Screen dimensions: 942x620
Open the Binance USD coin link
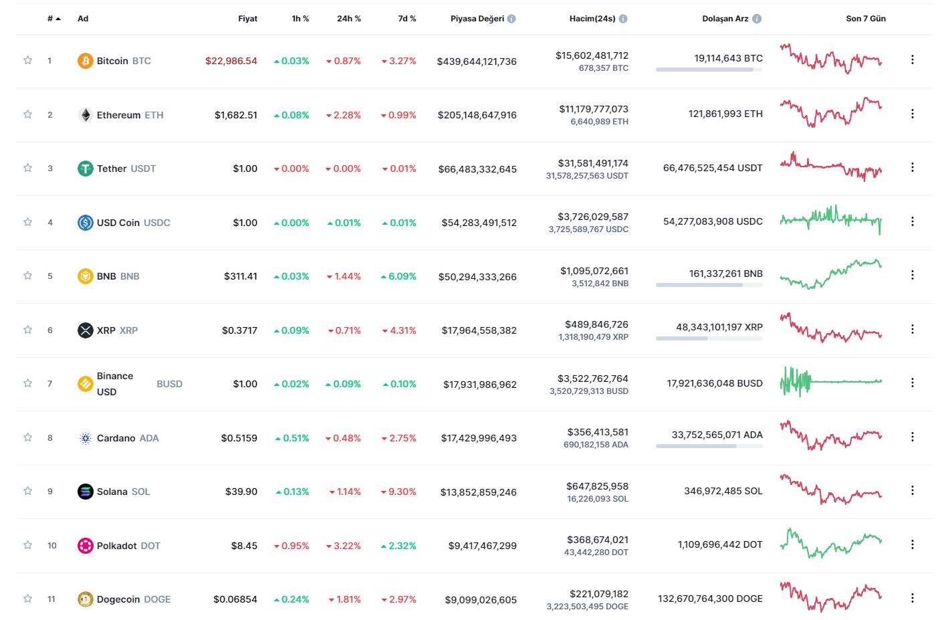tap(115, 384)
